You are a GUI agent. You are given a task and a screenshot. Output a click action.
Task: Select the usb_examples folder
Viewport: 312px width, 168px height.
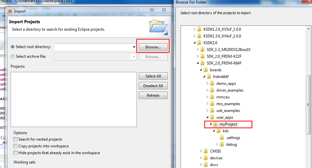(x=228, y=111)
